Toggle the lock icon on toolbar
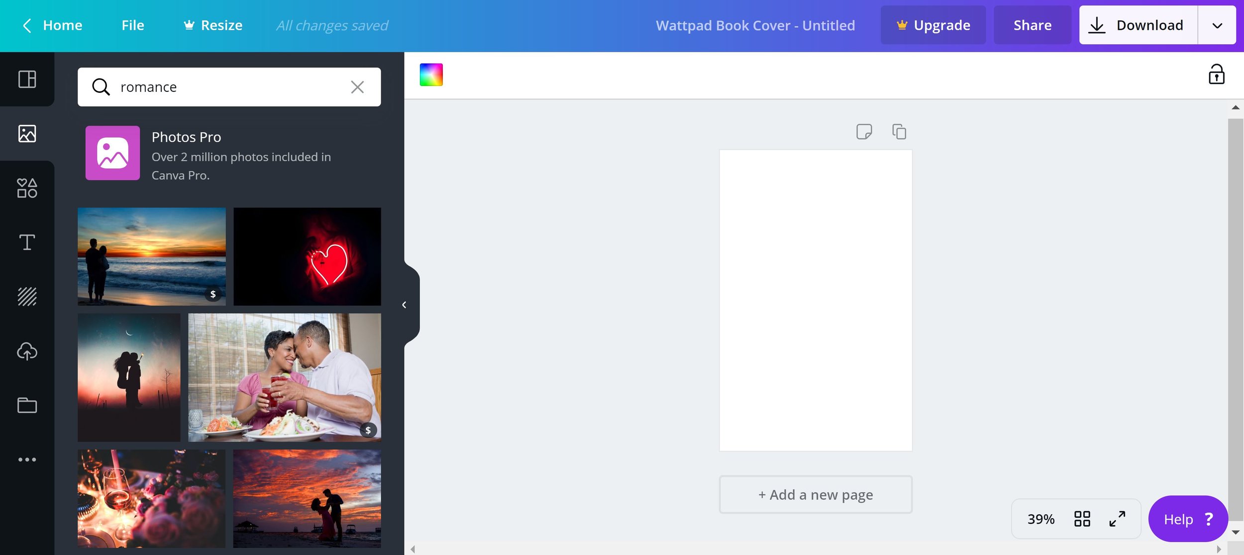Image resolution: width=1244 pixels, height=555 pixels. (1216, 75)
